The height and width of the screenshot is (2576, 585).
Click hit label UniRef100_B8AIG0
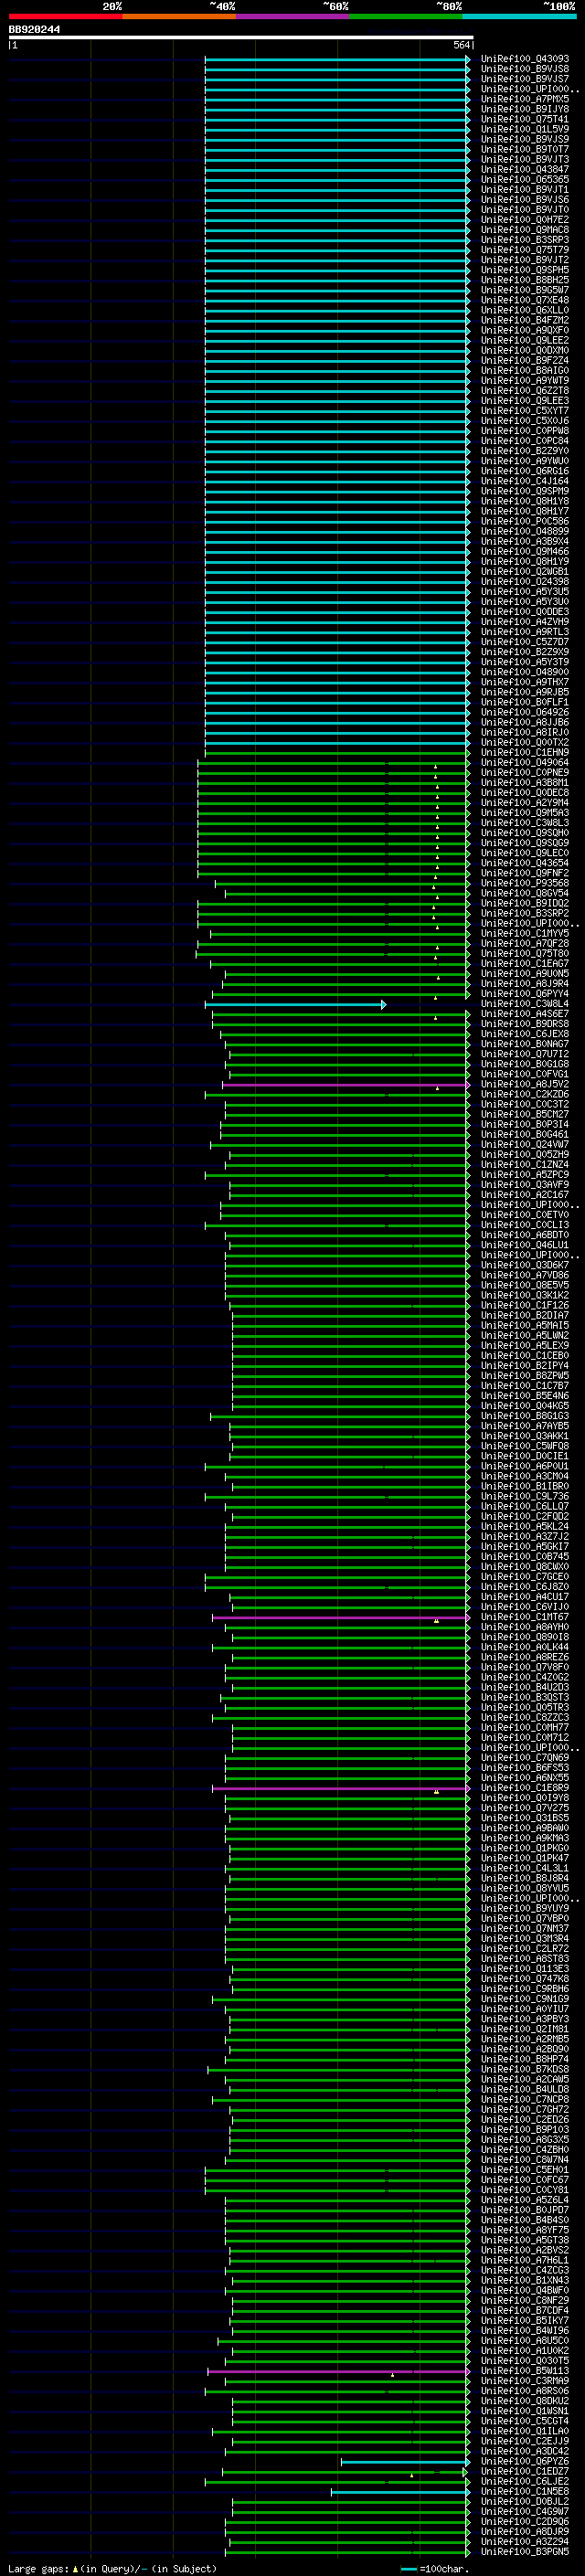click(x=525, y=370)
